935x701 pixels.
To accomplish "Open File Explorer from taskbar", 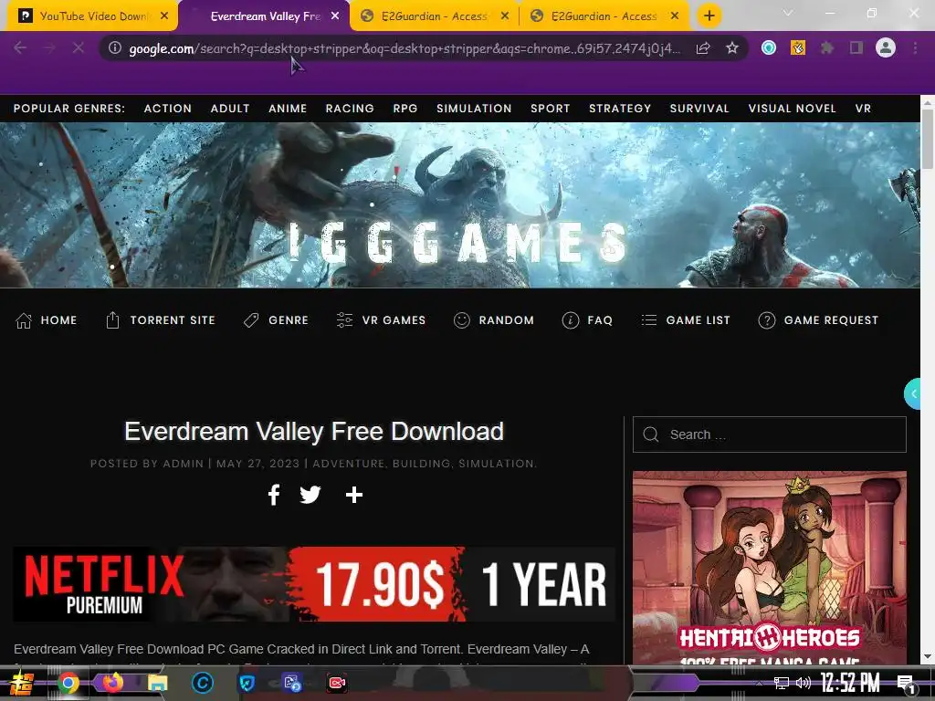I will point(157,683).
